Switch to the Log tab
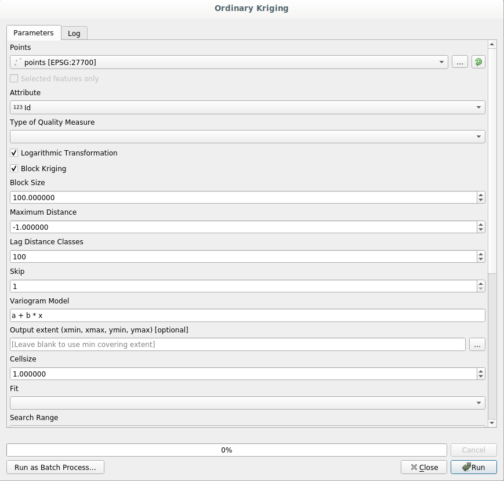Screen dimensions: 504x481 pyautogui.click(x=74, y=33)
